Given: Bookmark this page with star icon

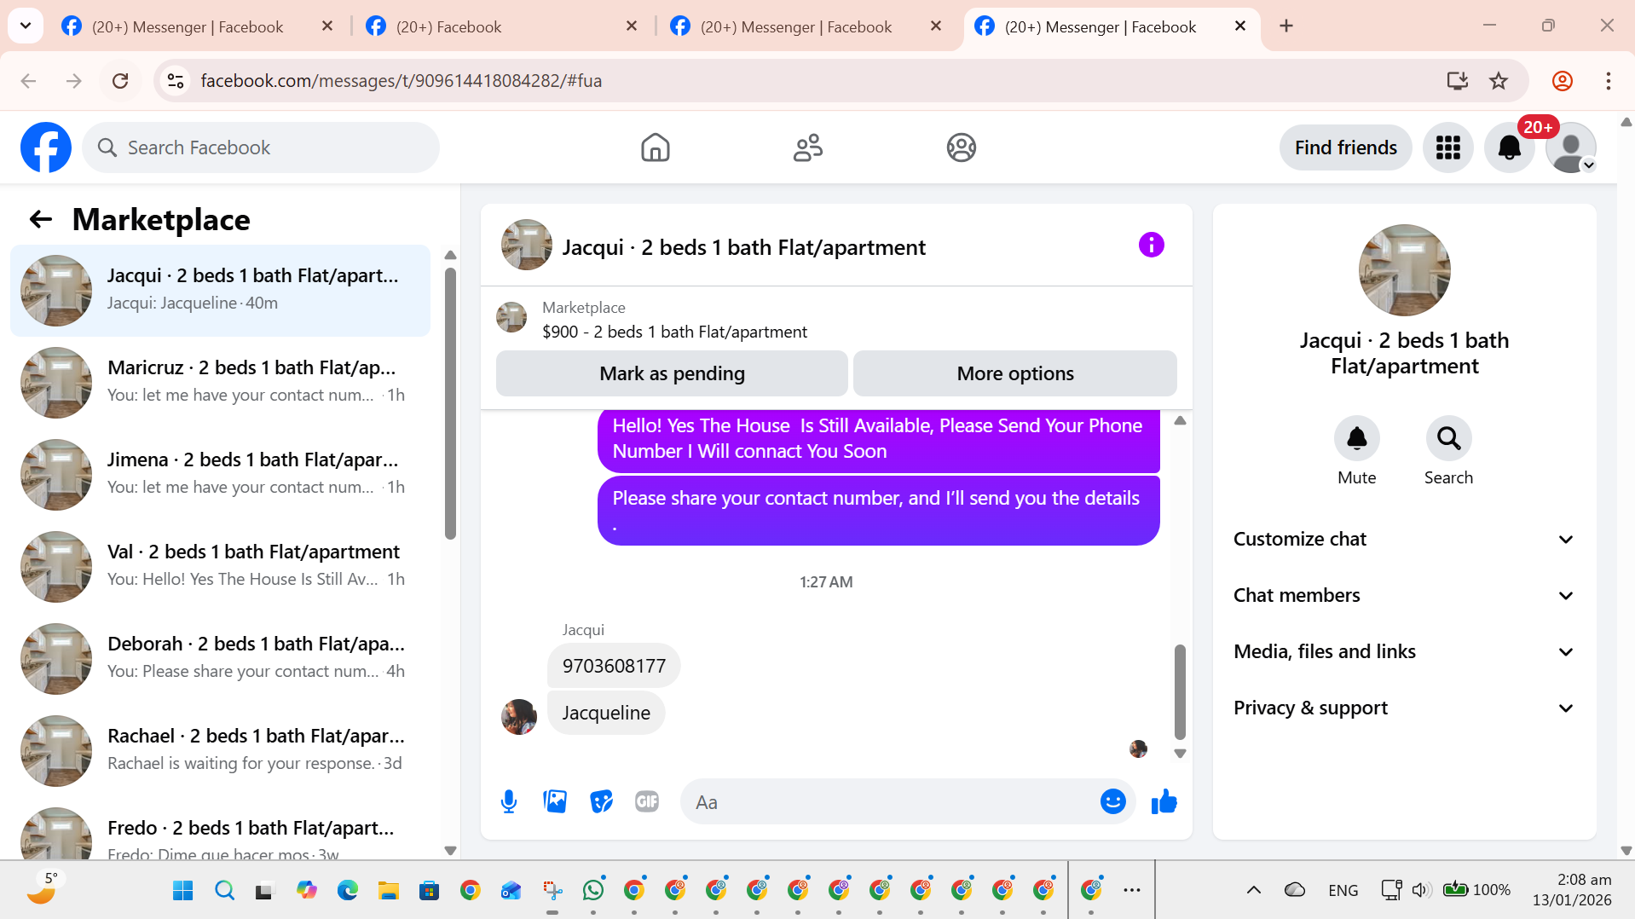Looking at the screenshot, I should (1498, 81).
